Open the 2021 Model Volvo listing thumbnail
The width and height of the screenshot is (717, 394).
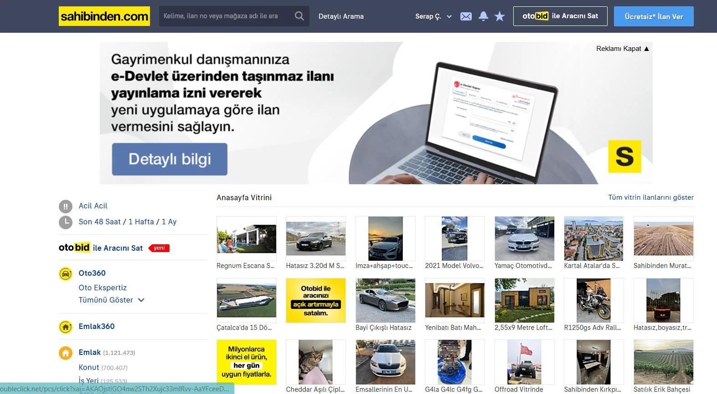pos(455,238)
